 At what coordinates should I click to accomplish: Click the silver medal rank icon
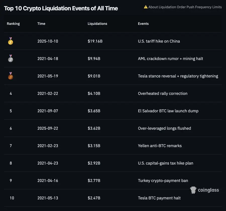(x=11, y=58)
